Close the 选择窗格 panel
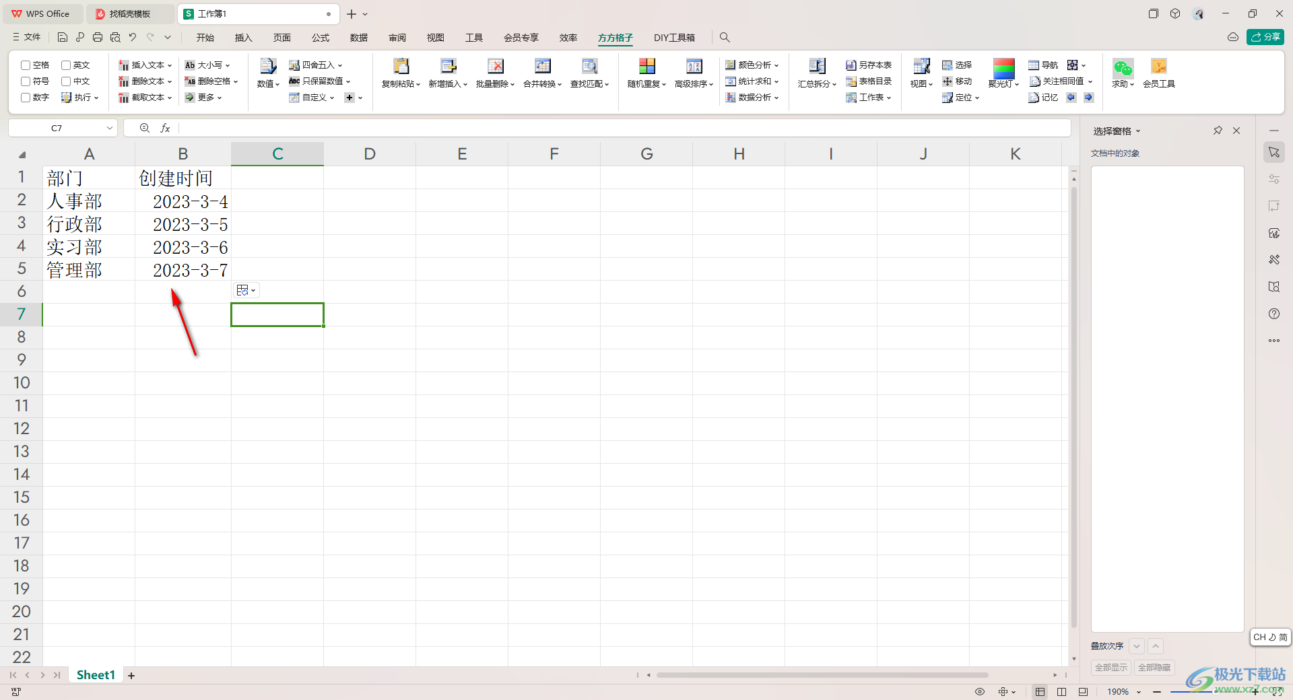Screen dimensions: 1293x700 (1236, 131)
